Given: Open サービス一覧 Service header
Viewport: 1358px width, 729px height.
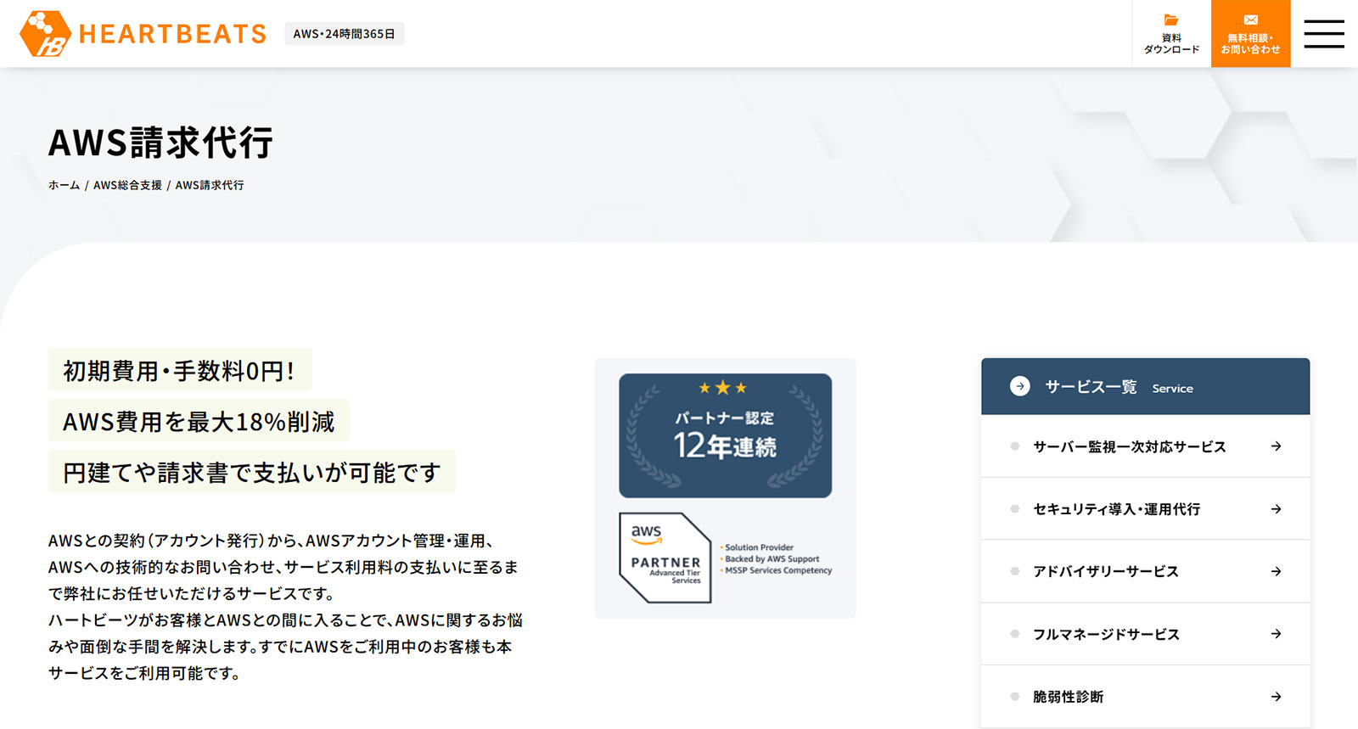Looking at the screenshot, I should click(1145, 386).
